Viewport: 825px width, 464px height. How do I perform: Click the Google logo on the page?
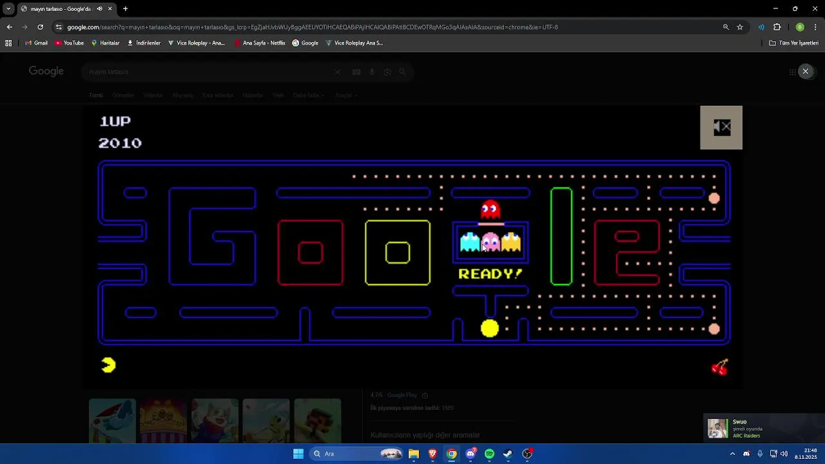point(46,72)
